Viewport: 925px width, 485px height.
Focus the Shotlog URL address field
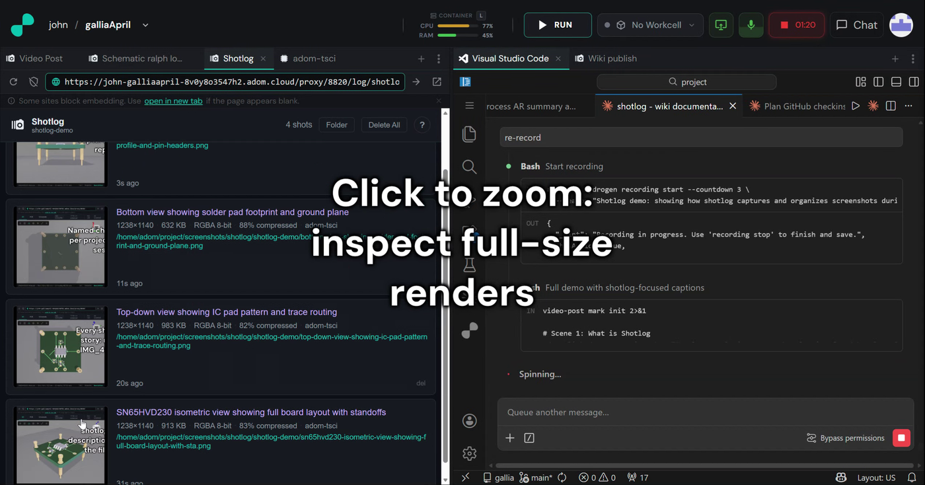[225, 82]
